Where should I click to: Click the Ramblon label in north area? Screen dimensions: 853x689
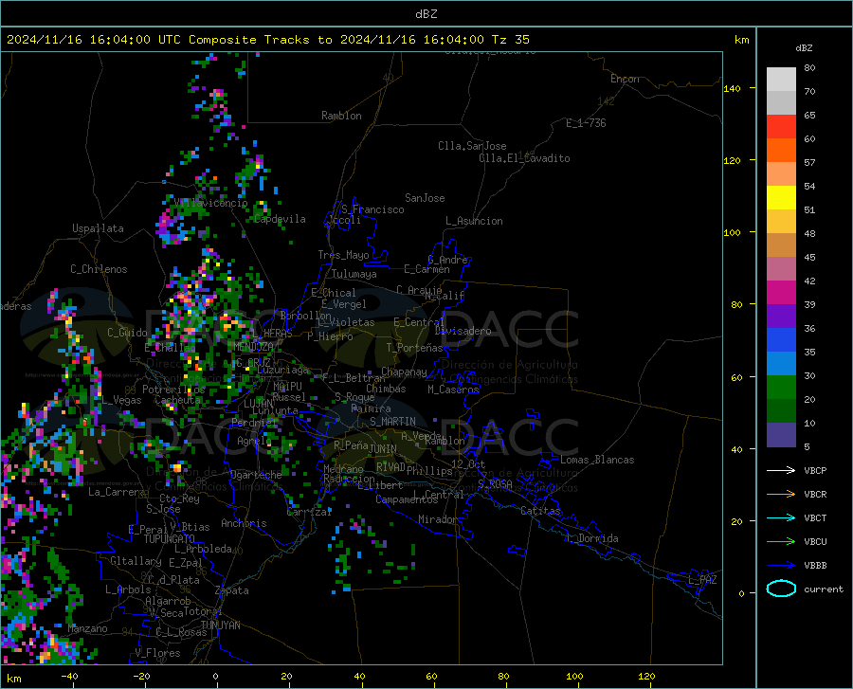click(x=341, y=116)
